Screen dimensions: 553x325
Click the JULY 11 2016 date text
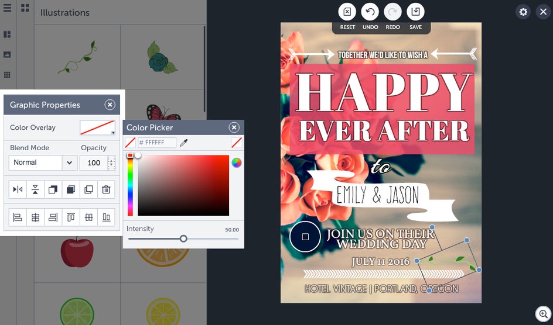point(380,262)
